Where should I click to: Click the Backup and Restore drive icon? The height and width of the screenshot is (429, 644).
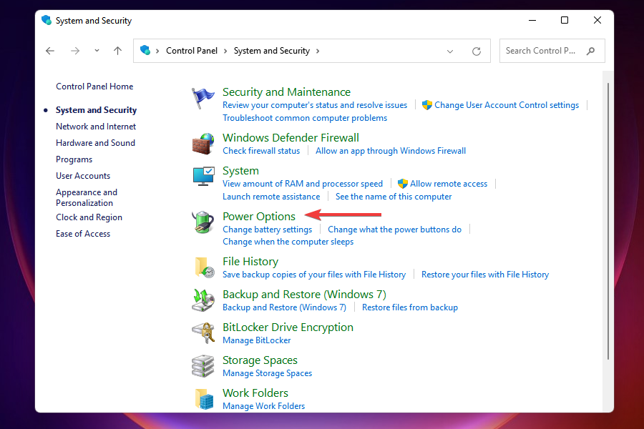[x=203, y=300]
